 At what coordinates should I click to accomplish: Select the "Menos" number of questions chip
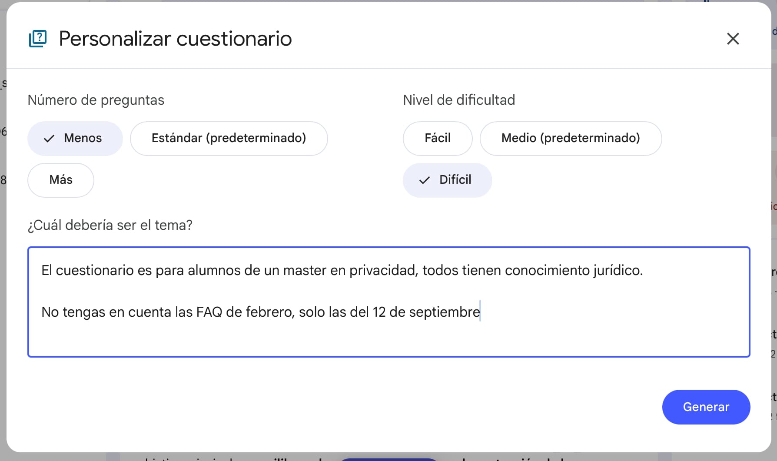[75, 138]
